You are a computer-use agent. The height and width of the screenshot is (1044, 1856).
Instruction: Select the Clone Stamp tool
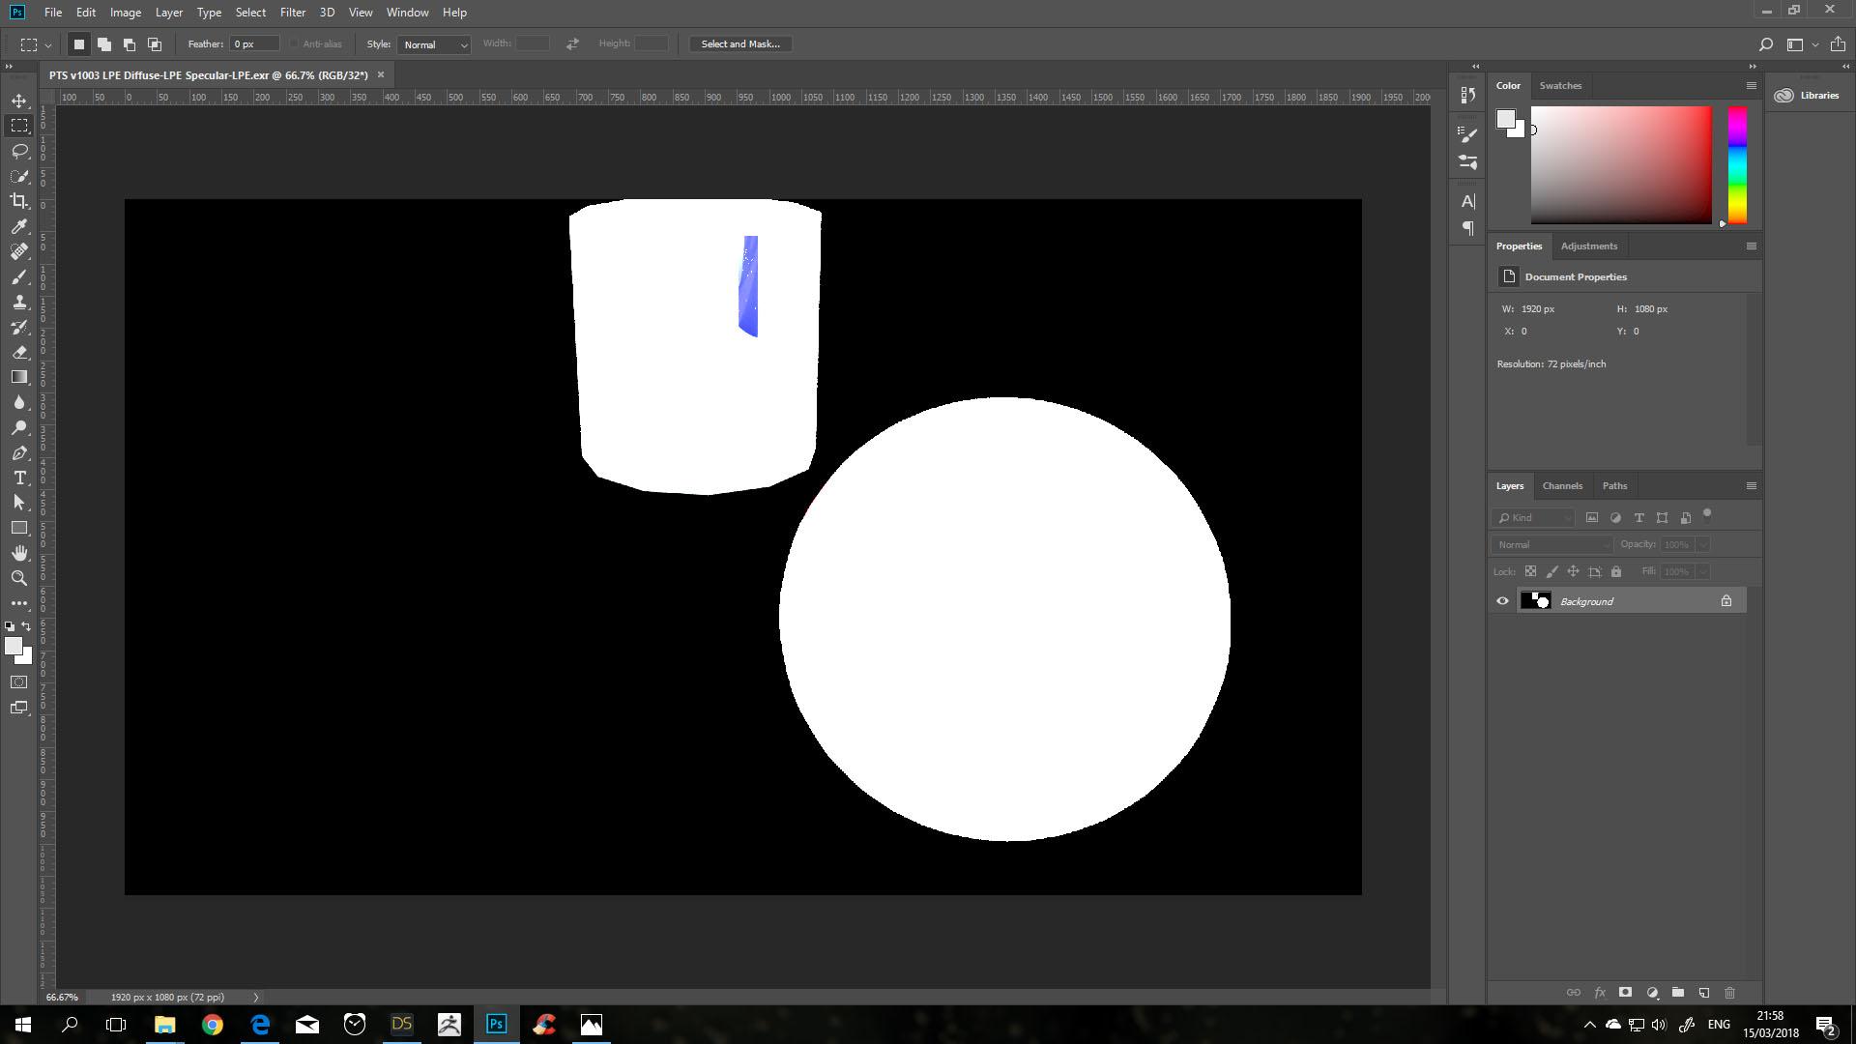coord(19,302)
